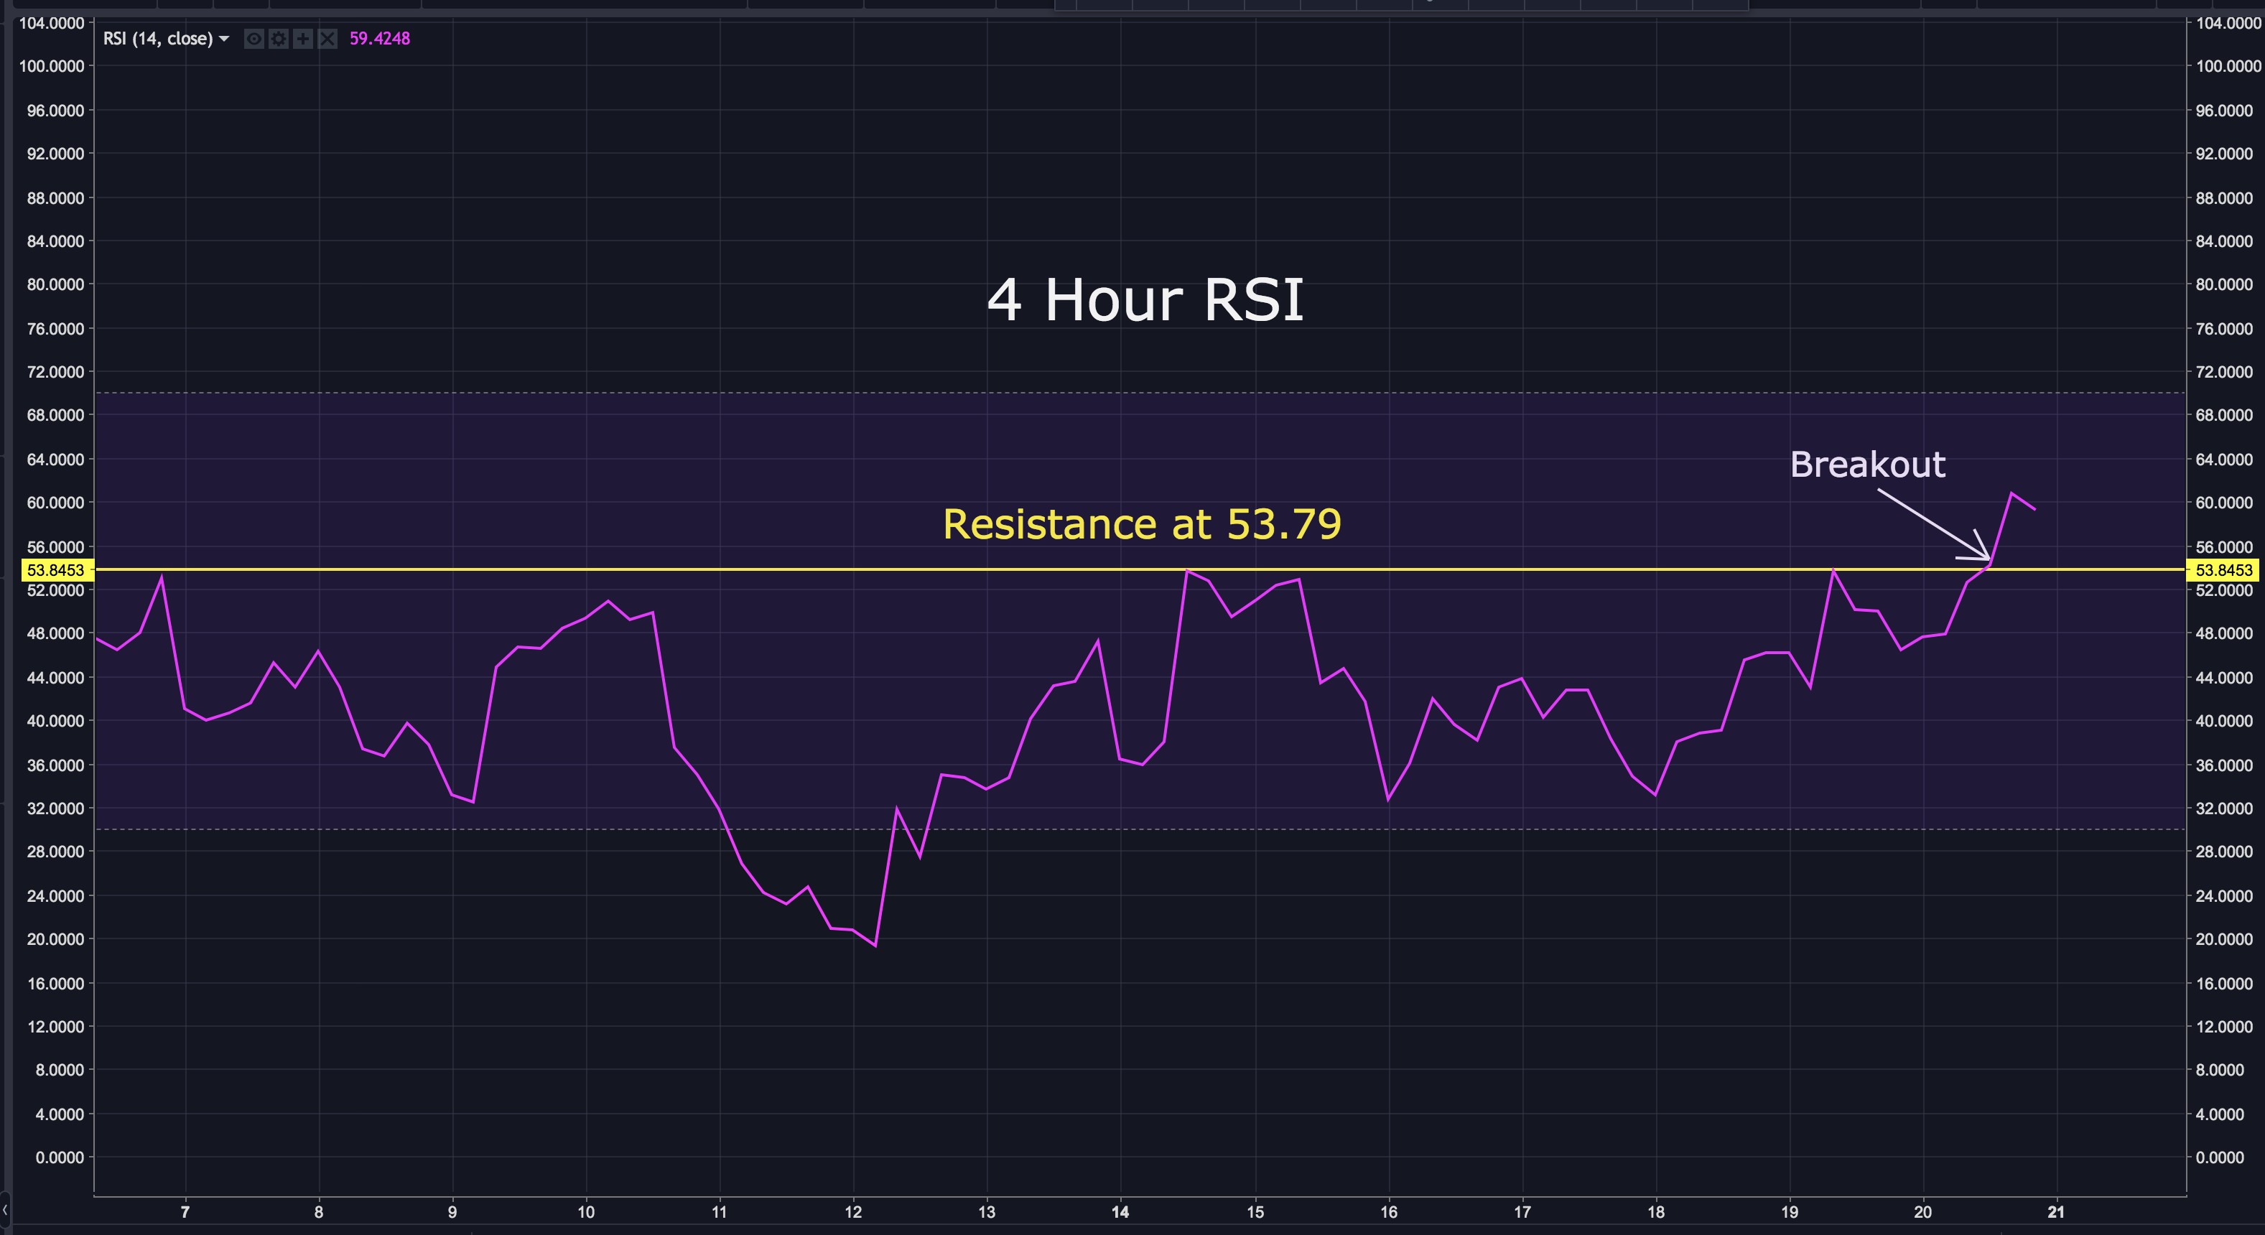Click the 100.0000 left scale label

pos(52,67)
